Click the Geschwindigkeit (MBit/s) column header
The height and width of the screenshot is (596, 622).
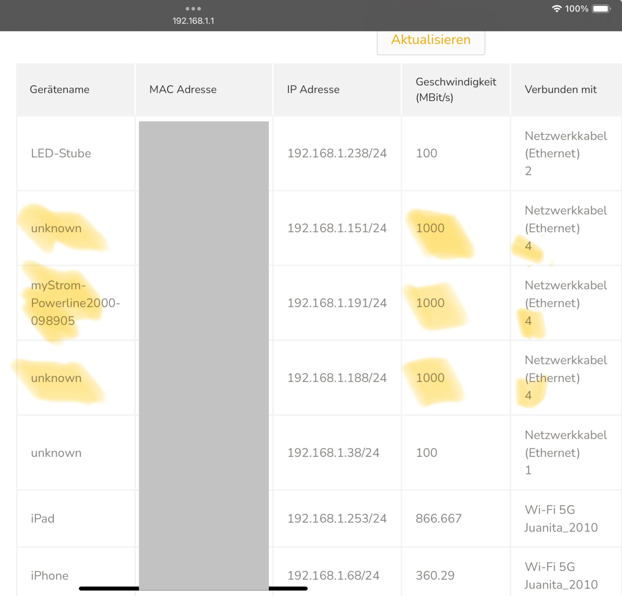pos(455,90)
